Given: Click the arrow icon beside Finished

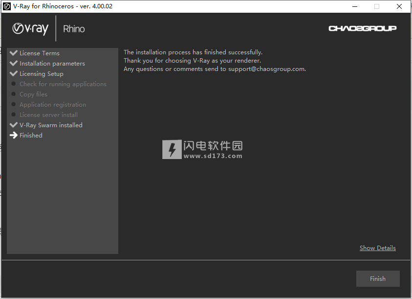Looking at the screenshot, I should pyautogui.click(x=14, y=135).
